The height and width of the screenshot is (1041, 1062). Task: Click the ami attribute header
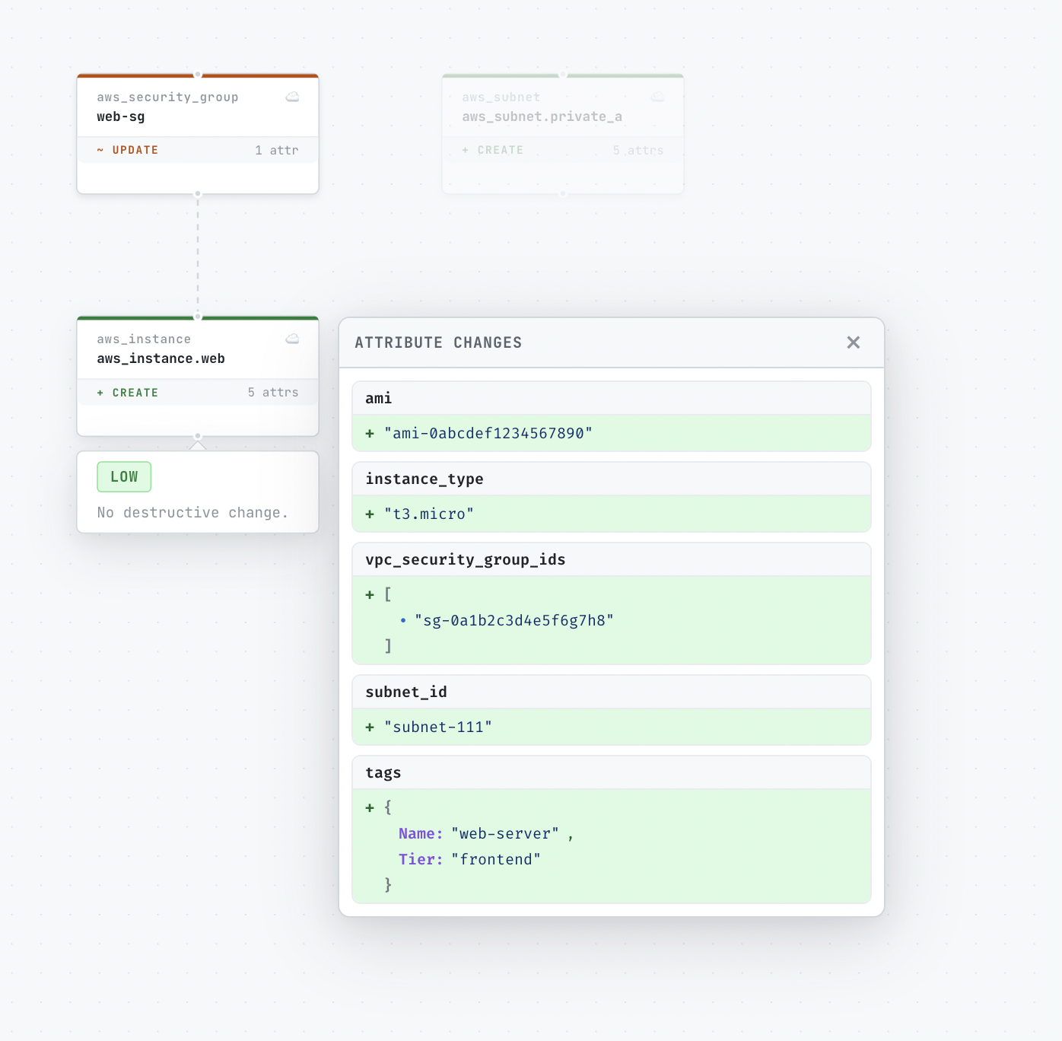click(x=612, y=398)
